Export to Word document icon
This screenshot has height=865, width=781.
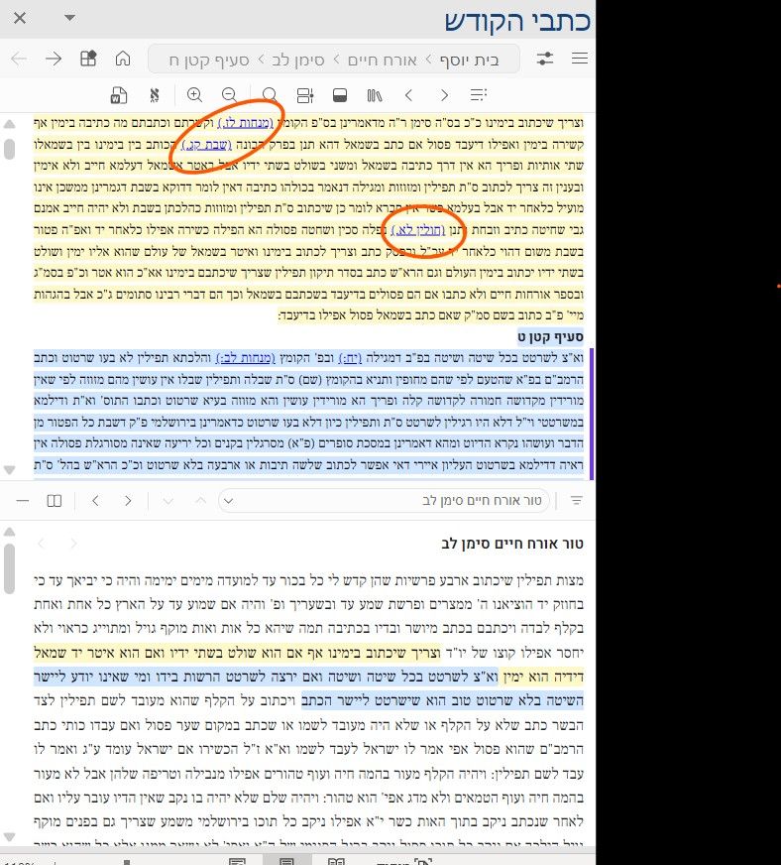(x=119, y=95)
